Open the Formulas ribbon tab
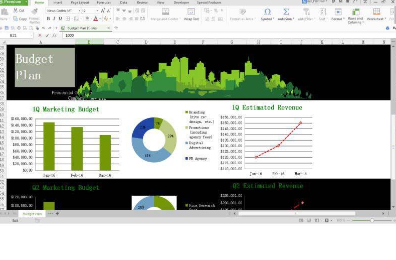Image resolution: width=396 pixels, height=260 pixels. [x=104, y=3]
